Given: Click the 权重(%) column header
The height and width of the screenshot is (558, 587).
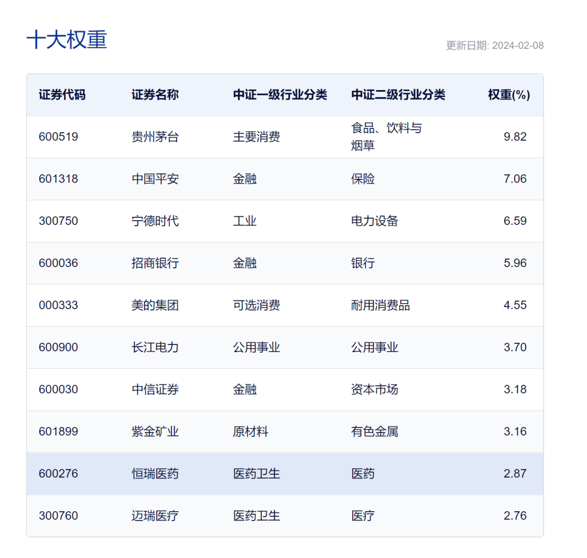Looking at the screenshot, I should (x=508, y=95).
